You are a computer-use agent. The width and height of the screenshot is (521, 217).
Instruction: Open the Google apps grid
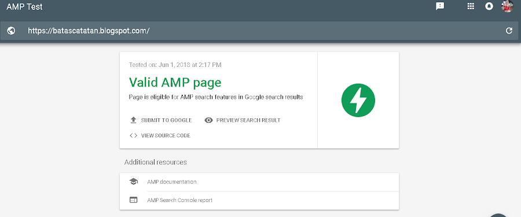(471, 6)
